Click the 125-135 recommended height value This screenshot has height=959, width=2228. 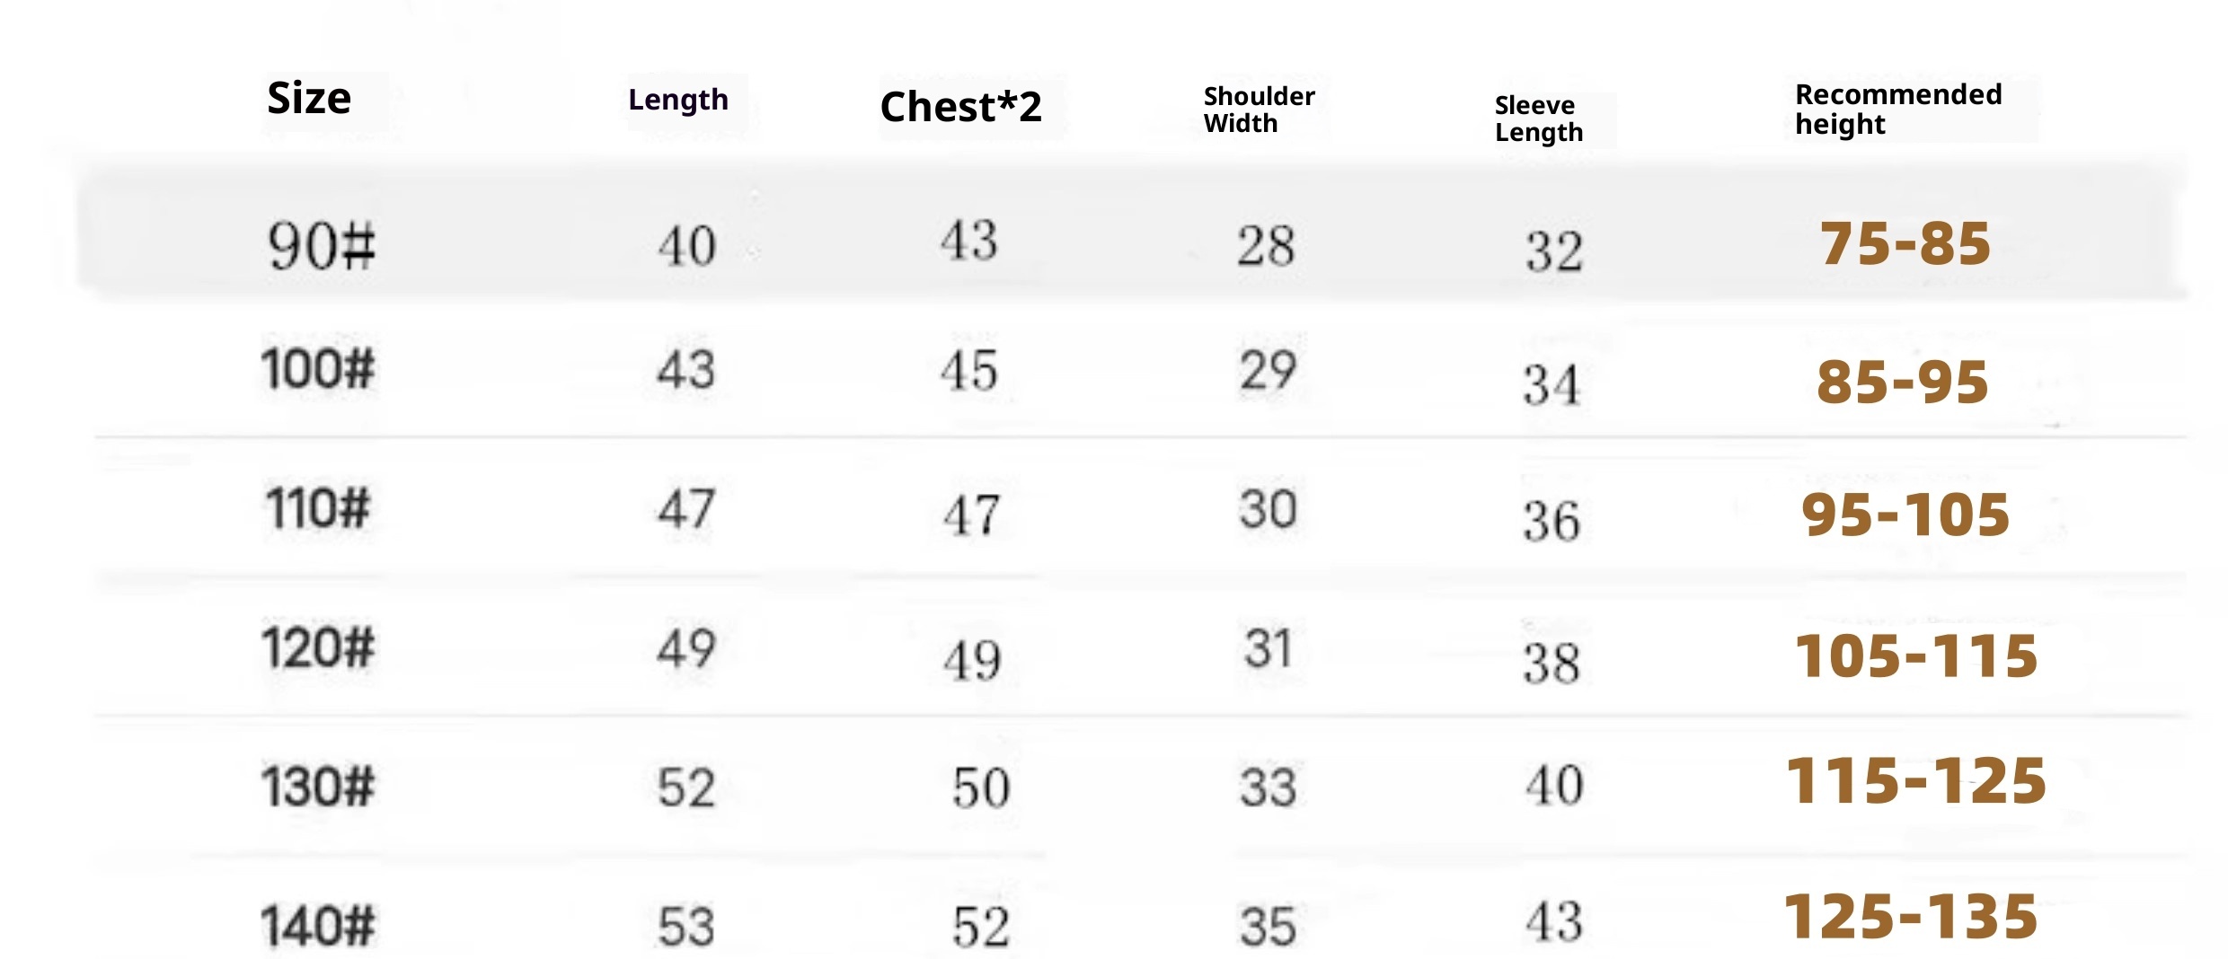tap(1910, 917)
